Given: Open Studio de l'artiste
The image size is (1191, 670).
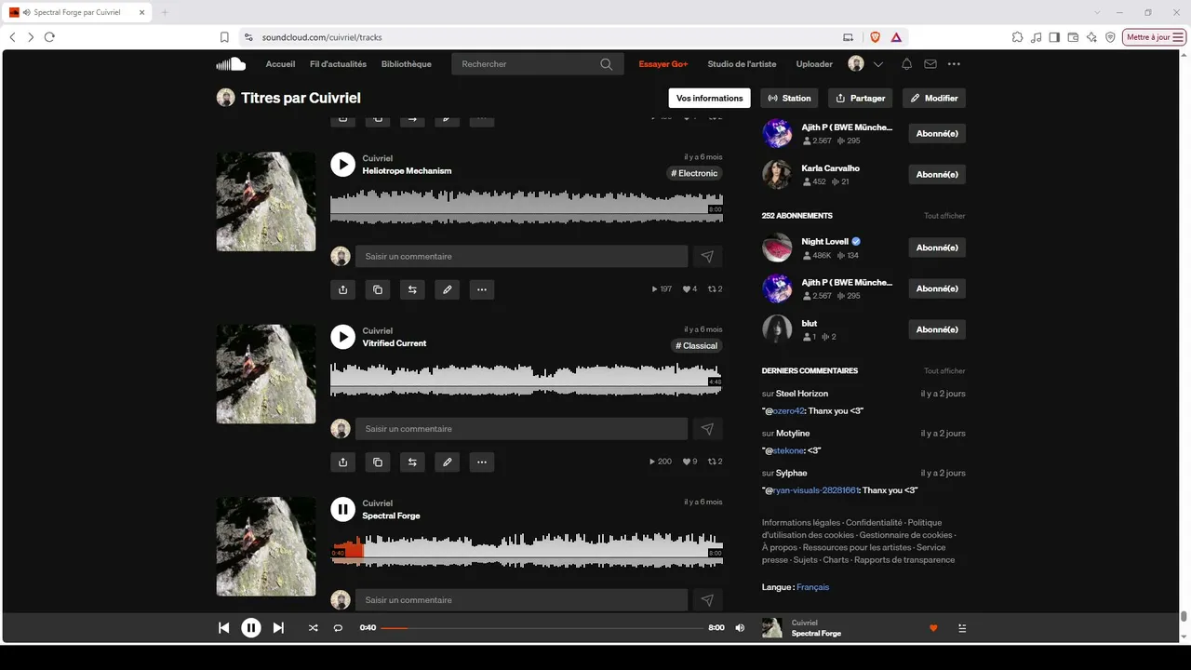Looking at the screenshot, I should pyautogui.click(x=742, y=64).
